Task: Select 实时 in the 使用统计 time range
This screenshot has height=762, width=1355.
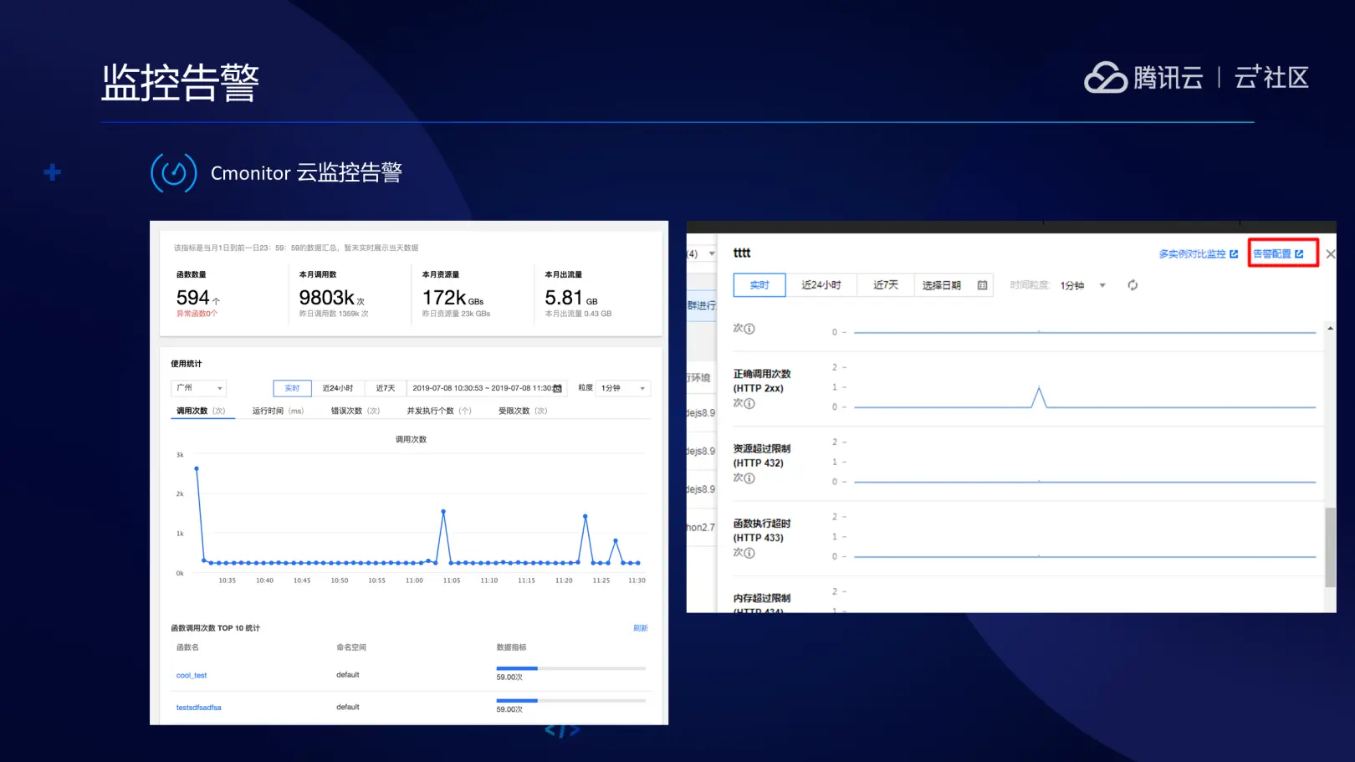Action: (x=292, y=388)
